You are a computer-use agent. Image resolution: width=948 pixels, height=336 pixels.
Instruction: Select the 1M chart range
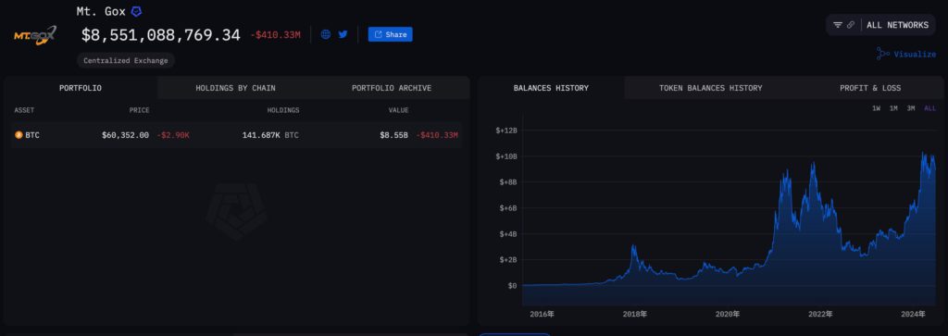tap(893, 108)
